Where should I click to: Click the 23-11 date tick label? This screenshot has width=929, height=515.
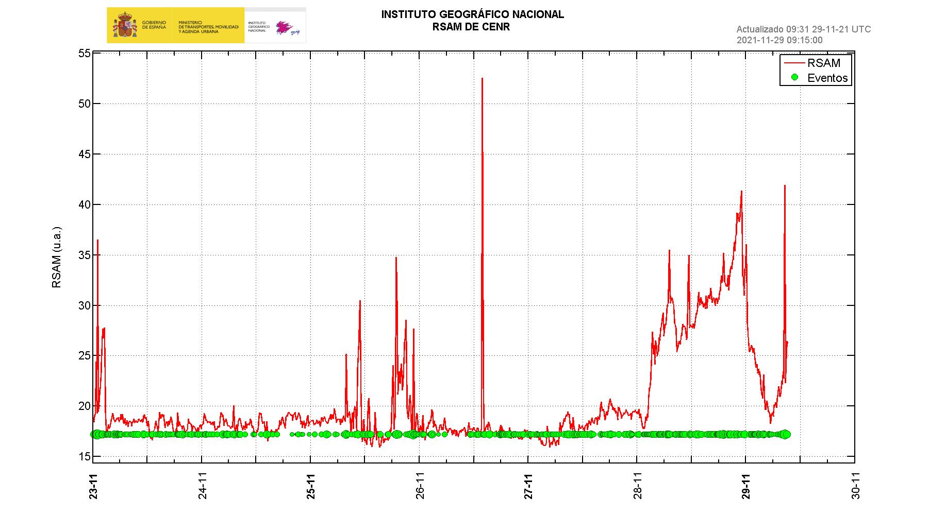point(93,486)
